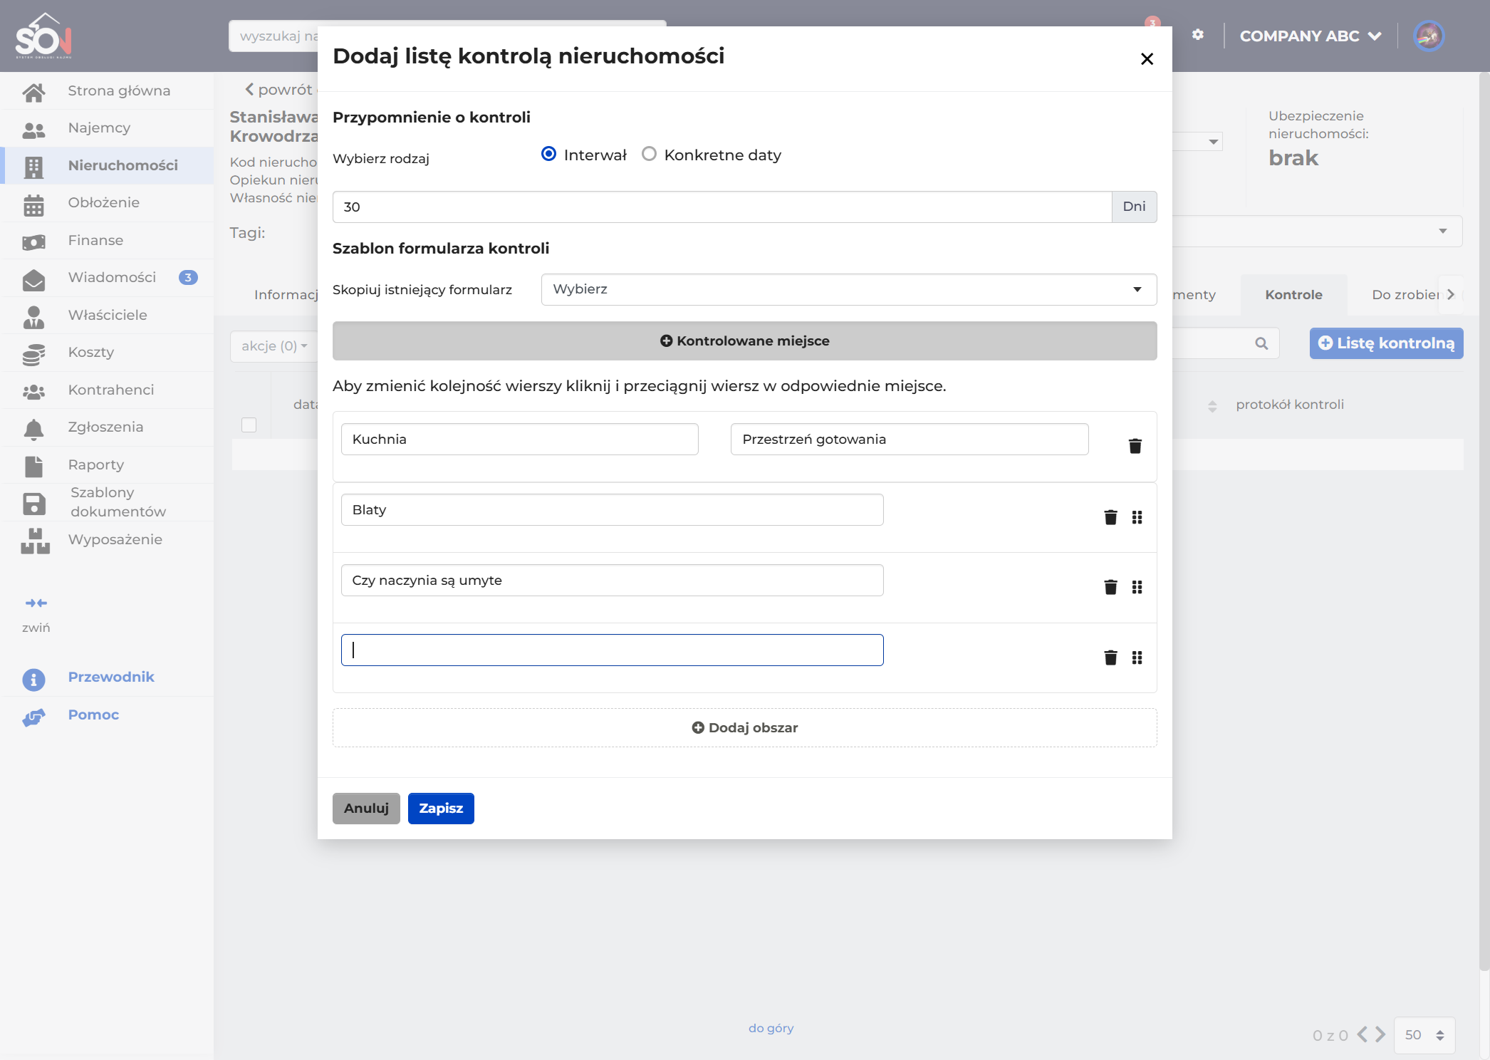The width and height of the screenshot is (1490, 1060).
Task: Collapse sidebar with zwiń
Action: click(x=36, y=615)
